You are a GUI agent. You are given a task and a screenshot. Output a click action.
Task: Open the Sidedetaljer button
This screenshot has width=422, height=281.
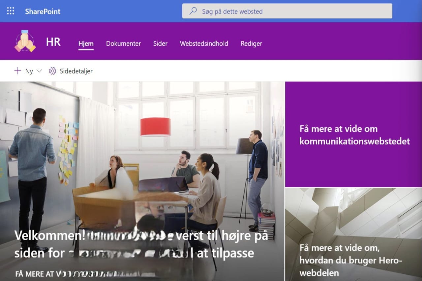click(x=71, y=71)
